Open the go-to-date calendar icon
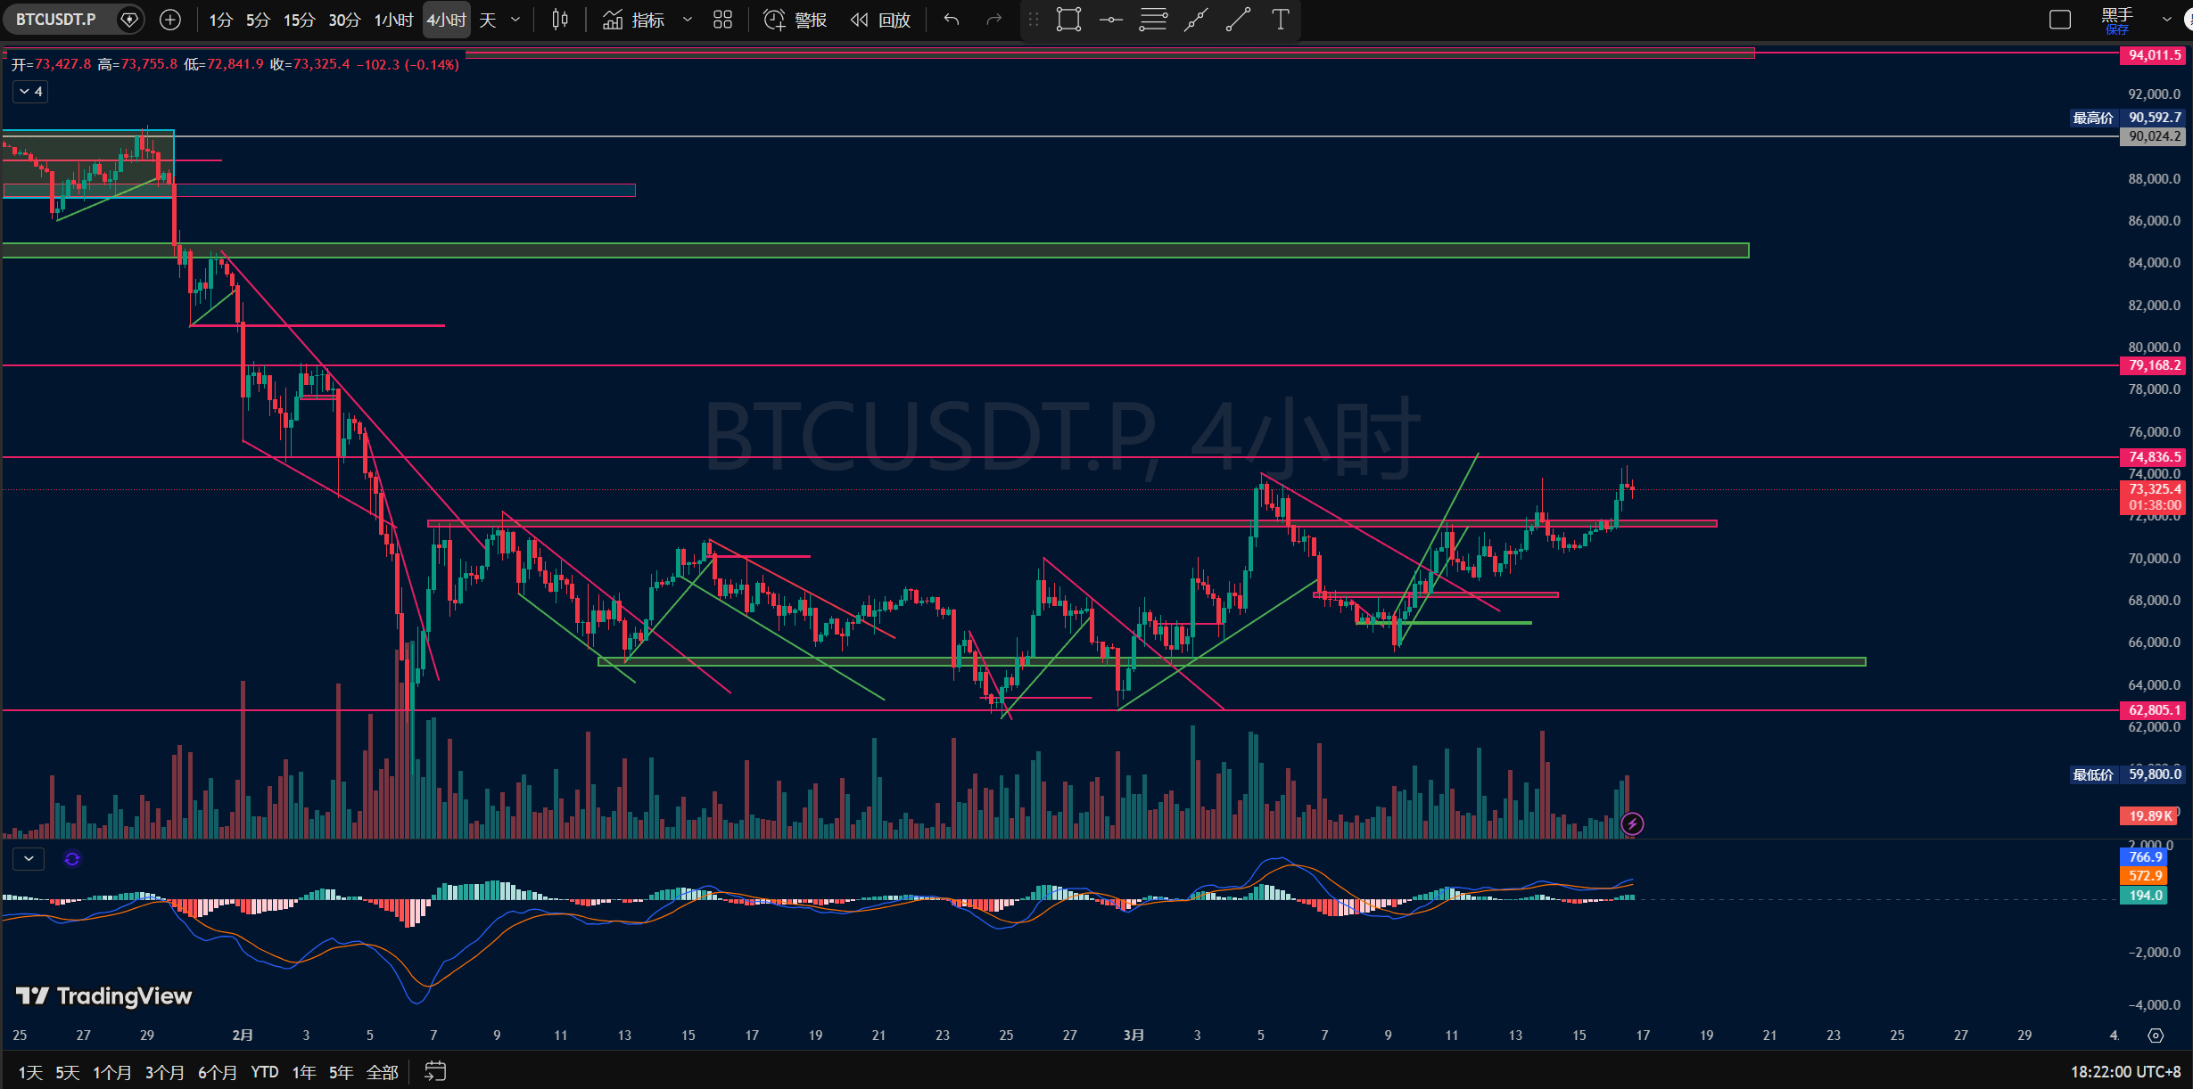 tap(435, 1071)
